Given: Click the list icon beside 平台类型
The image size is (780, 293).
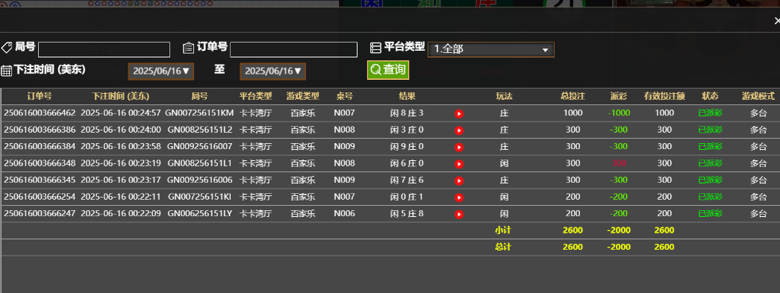Looking at the screenshot, I should [375, 48].
